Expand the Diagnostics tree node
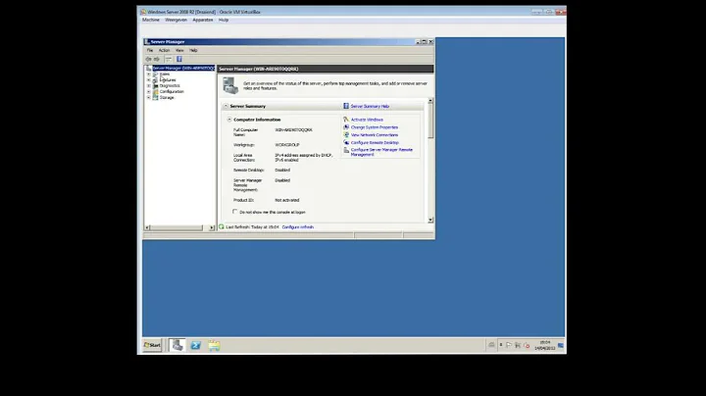Screen dimensions: 706x396 coord(149,85)
